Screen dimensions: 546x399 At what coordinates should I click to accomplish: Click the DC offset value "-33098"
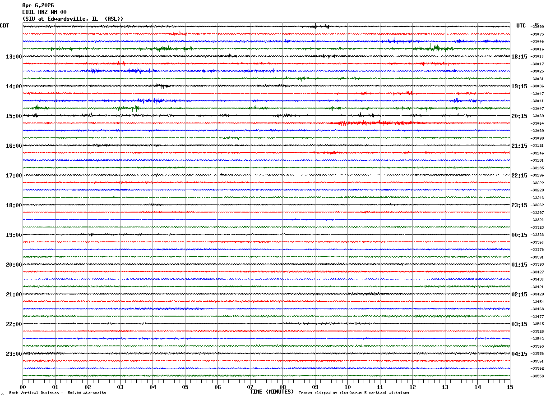pos(537,138)
